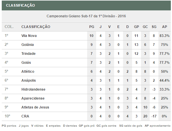The width and height of the screenshot is (172, 131).
Task: Click the Atlético team name
Action: 28,72
